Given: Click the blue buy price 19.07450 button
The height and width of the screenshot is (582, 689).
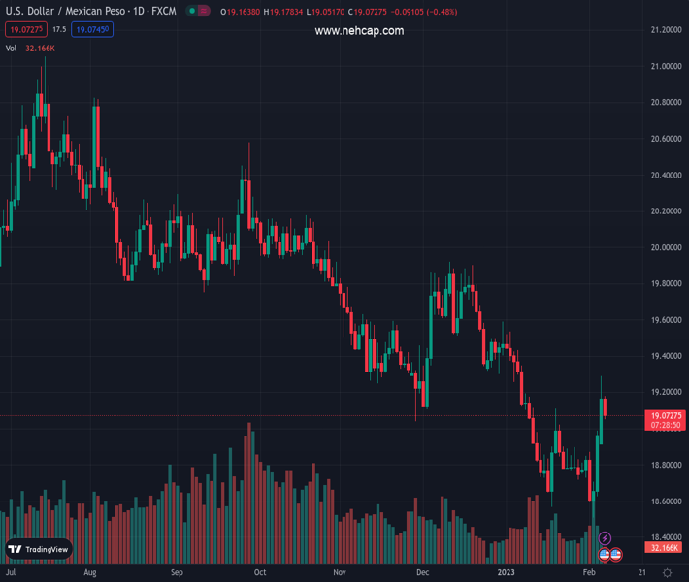Looking at the screenshot, I should (92, 29).
